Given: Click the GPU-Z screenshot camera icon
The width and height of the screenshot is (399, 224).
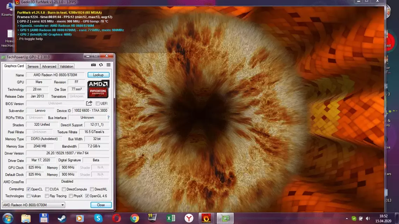Looking at the screenshot, I should pos(93,65).
